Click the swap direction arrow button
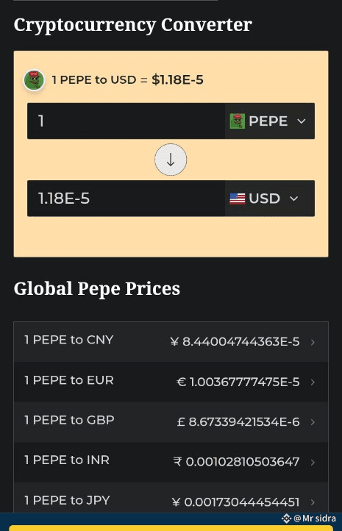342x531 pixels. click(x=171, y=160)
